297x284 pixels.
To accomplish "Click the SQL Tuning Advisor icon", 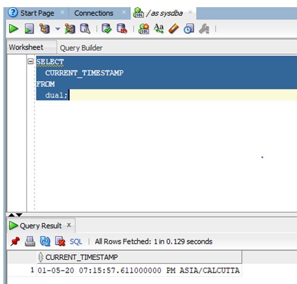I will click(85, 29).
